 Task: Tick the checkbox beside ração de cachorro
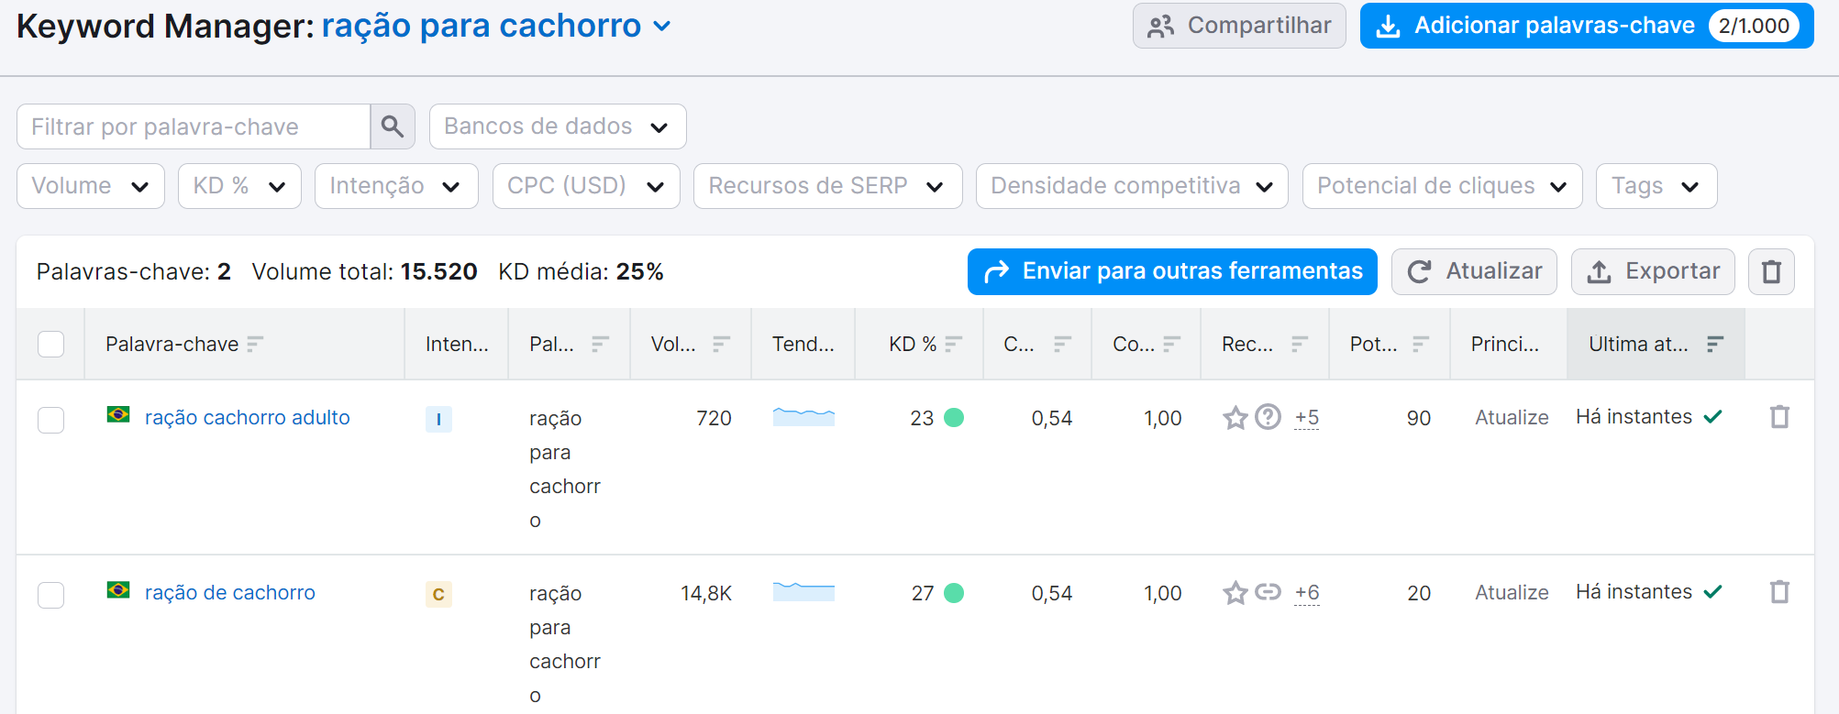[50, 595]
